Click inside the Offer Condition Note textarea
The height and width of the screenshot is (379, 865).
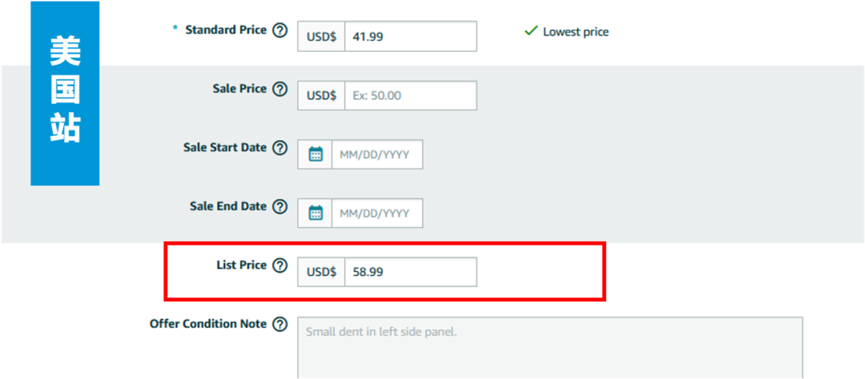point(550,348)
